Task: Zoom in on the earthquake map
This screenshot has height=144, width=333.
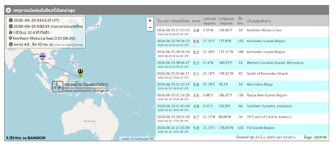Action: [150, 21]
